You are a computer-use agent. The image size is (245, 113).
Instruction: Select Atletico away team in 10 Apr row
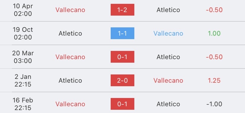(x=168, y=10)
